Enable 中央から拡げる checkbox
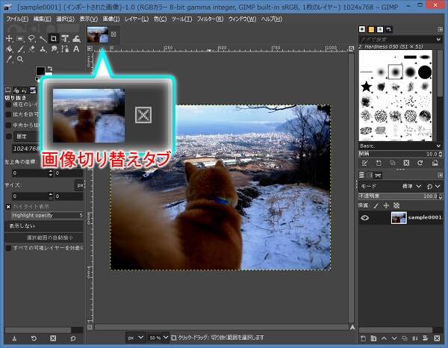448x348 pixels. pos(8,125)
